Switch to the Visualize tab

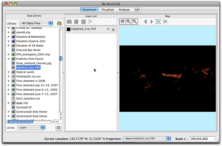tap(107, 10)
